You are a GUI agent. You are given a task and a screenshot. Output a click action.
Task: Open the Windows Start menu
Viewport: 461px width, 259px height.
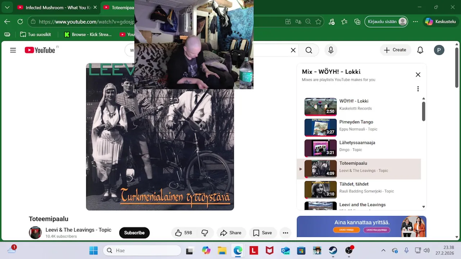pos(93,250)
